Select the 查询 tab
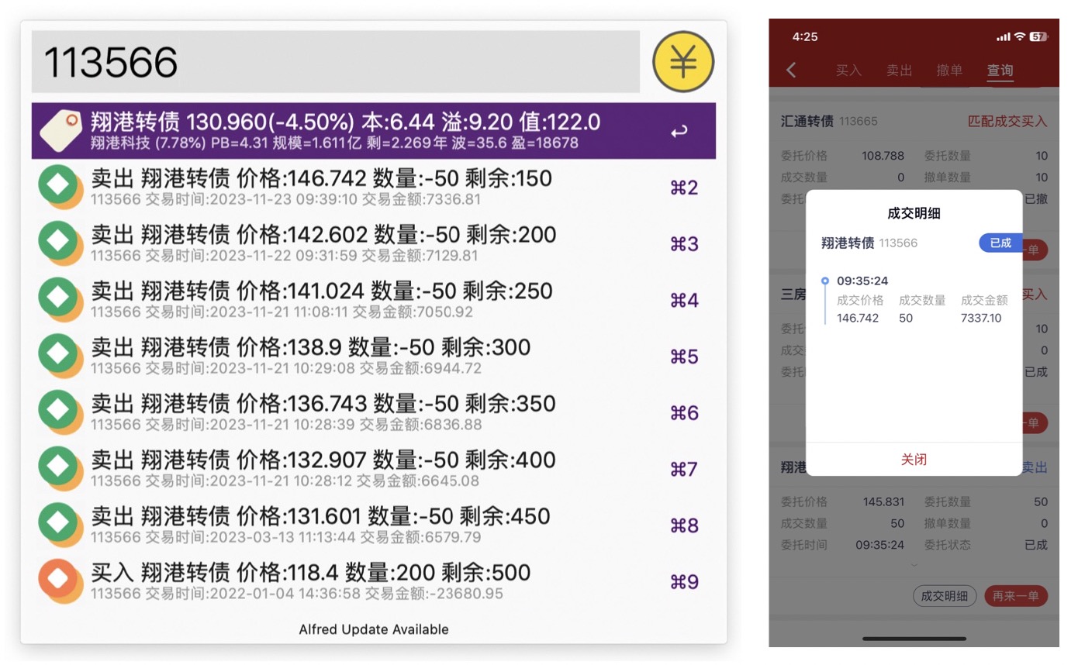This screenshot has width=1078, height=665. pos(1000,71)
